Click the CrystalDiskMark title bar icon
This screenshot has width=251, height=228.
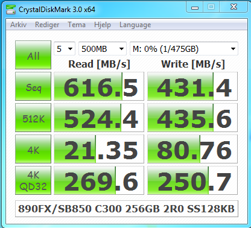[x=11, y=10]
